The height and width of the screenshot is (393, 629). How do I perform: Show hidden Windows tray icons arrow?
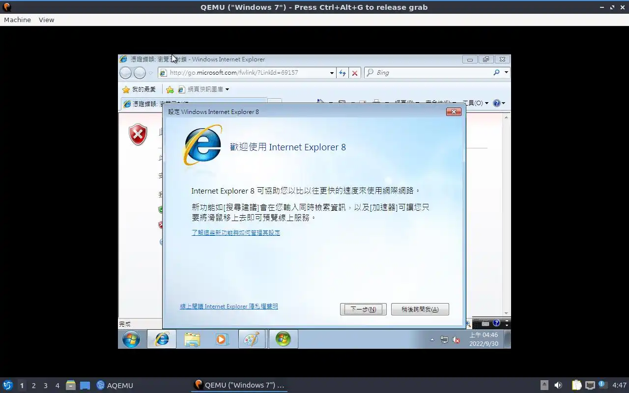coord(432,339)
